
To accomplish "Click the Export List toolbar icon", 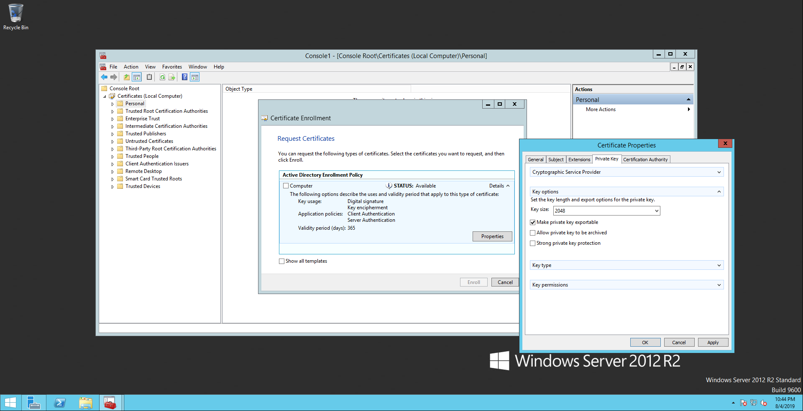I will click(172, 77).
